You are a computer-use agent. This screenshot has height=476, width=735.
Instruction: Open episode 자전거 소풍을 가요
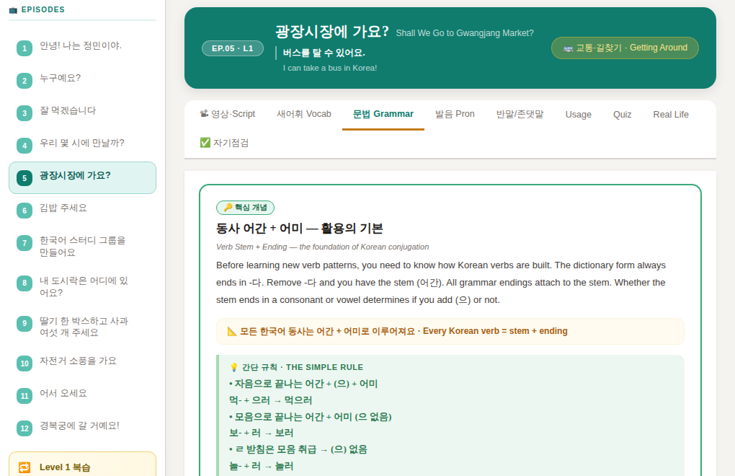pos(82,363)
